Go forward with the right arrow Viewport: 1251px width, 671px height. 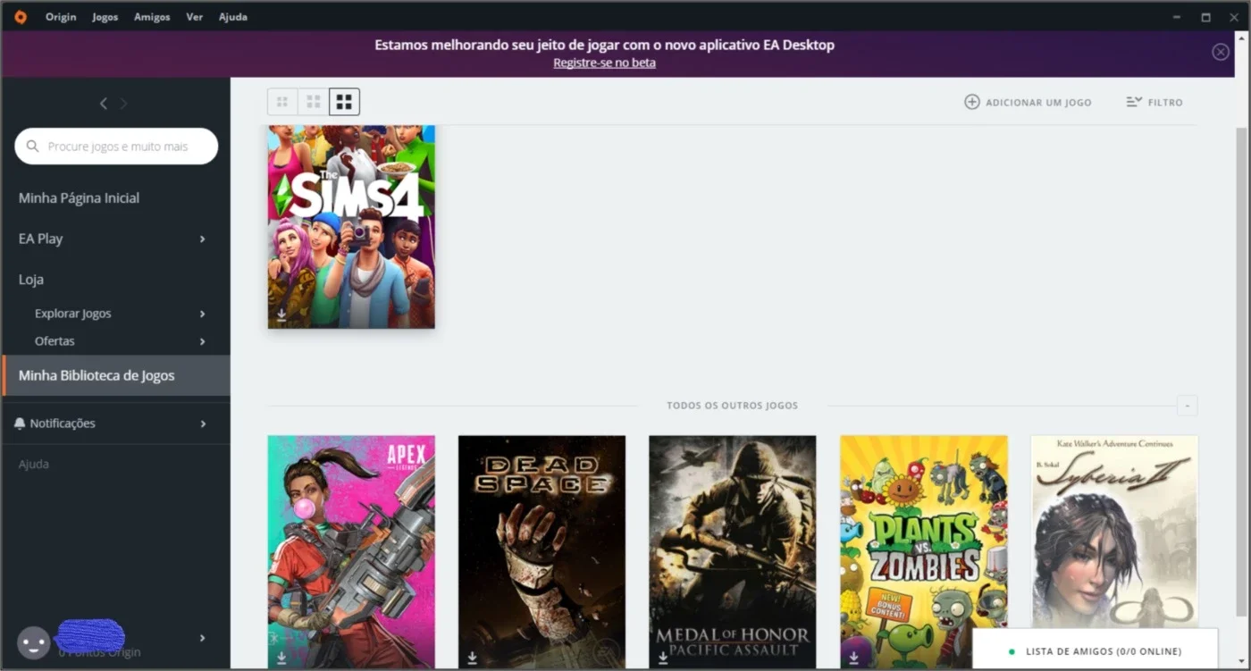click(123, 104)
